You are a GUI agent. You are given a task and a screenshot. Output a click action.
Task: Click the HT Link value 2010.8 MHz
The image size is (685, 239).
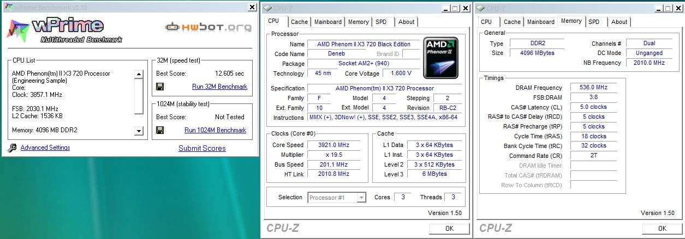[333, 174]
